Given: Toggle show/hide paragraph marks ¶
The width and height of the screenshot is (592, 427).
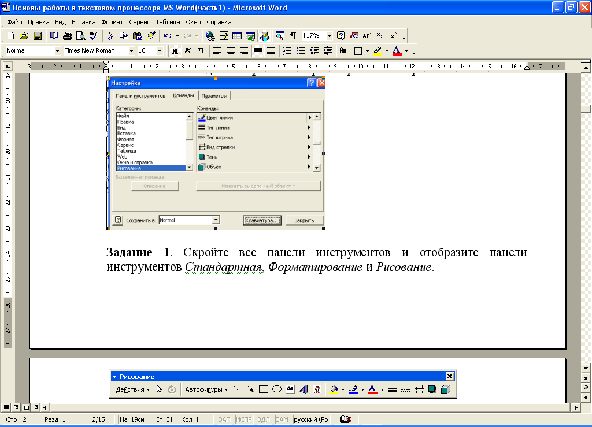Looking at the screenshot, I should (293, 36).
